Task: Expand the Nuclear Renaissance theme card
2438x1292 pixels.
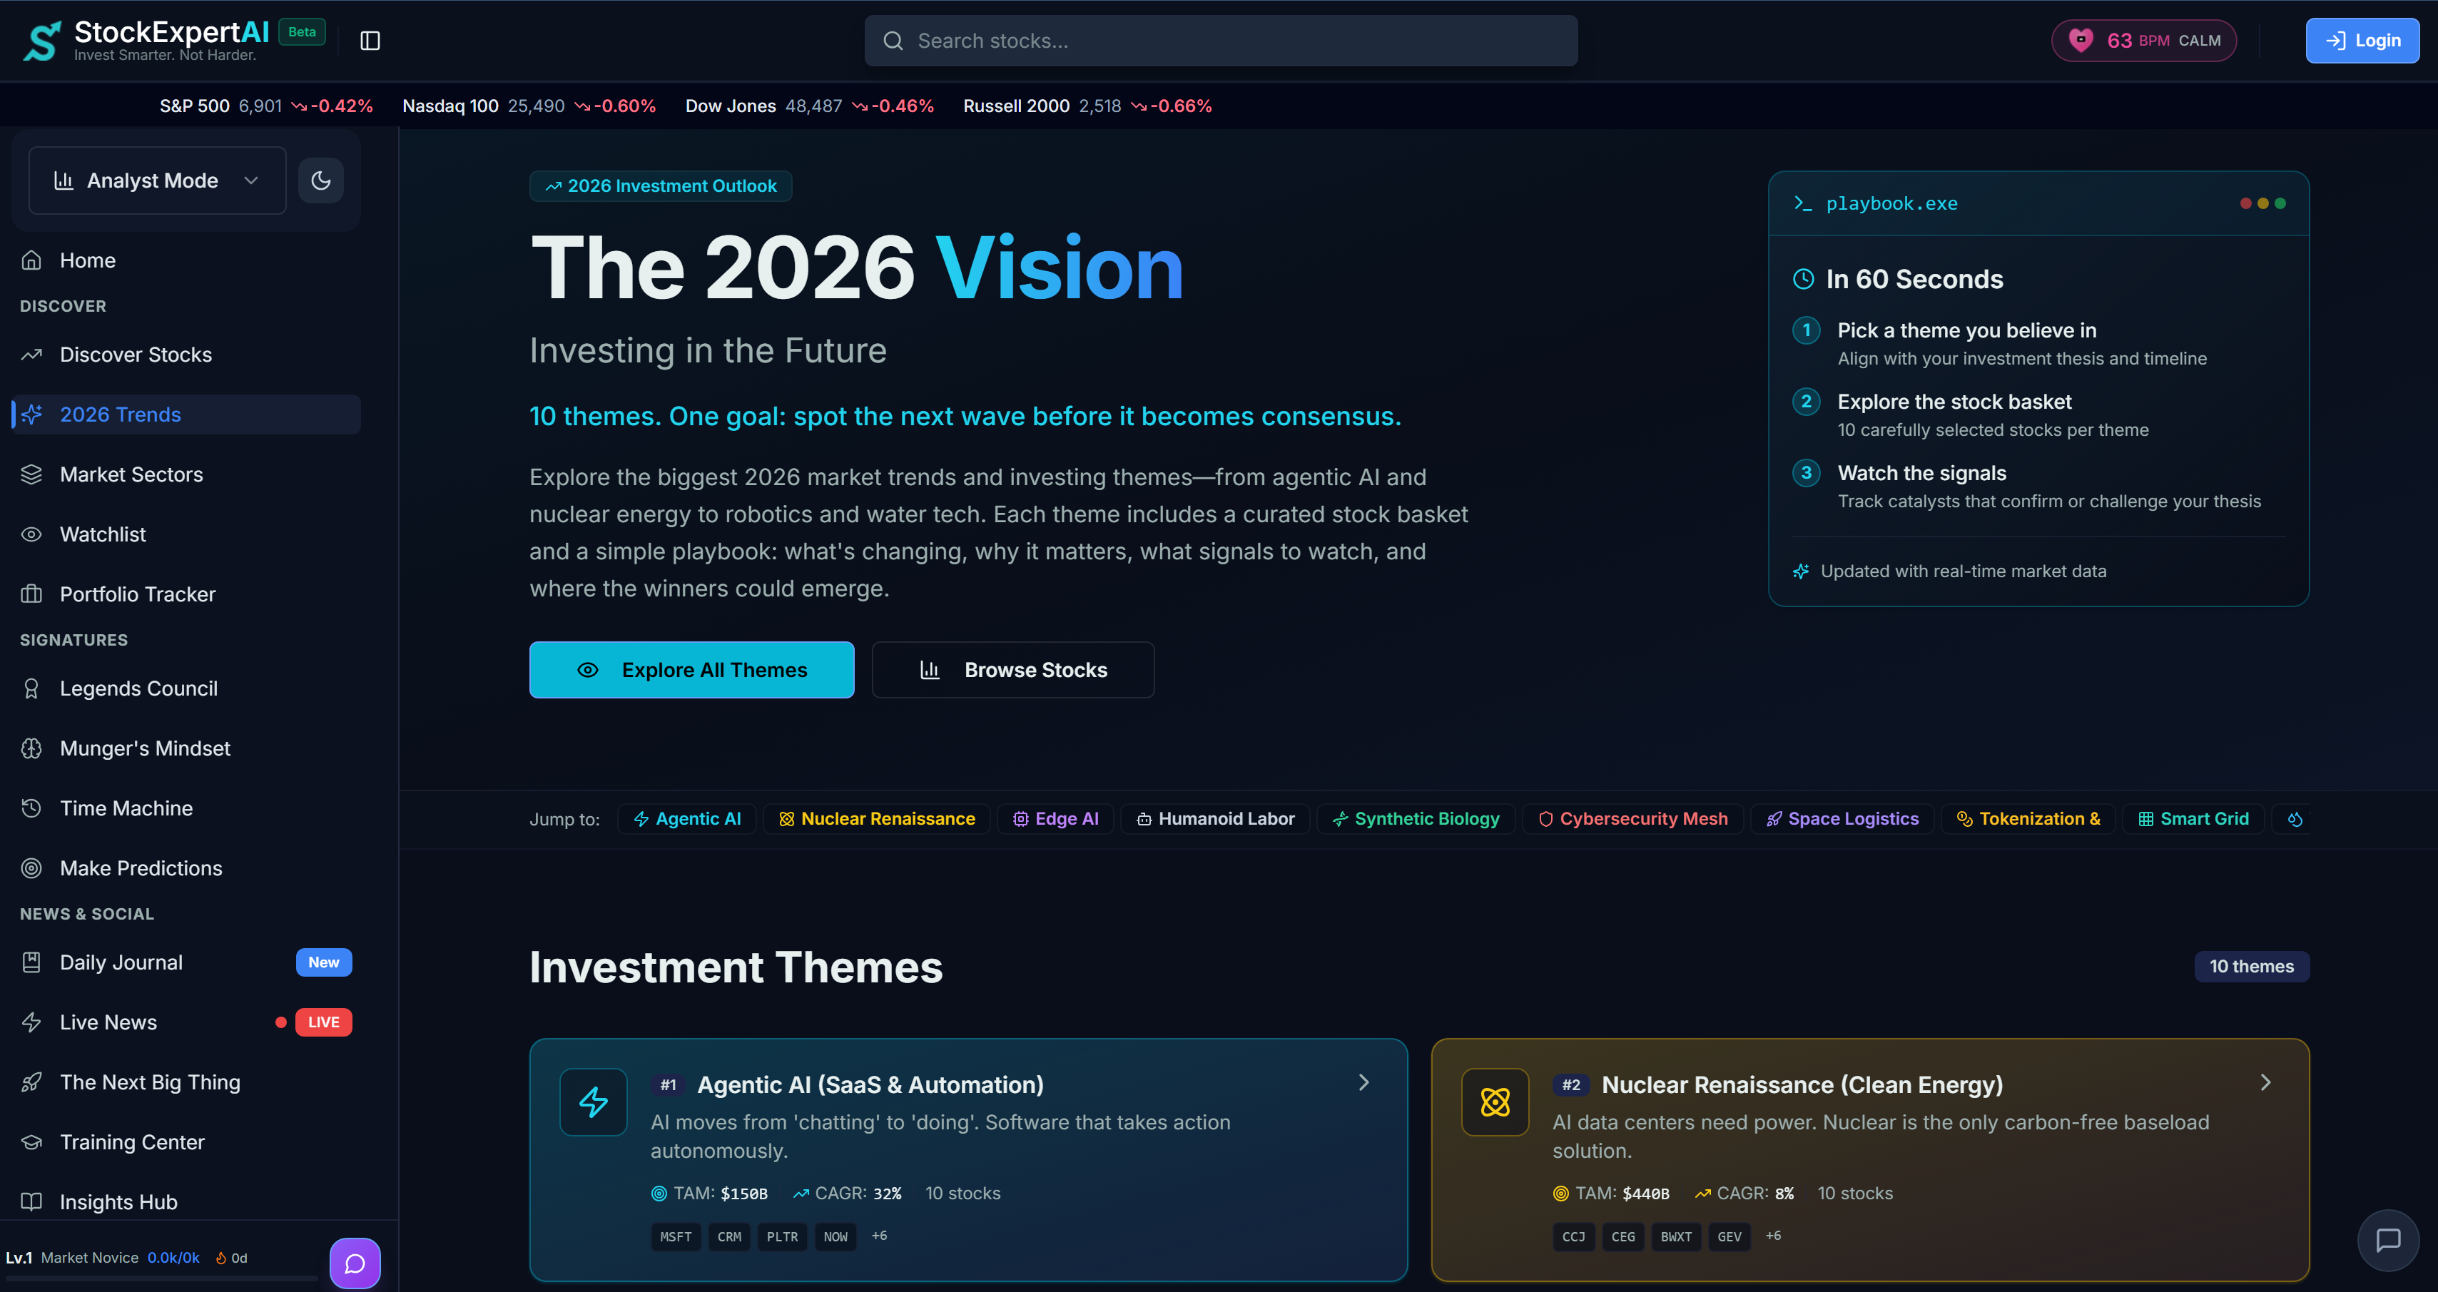Action: click(2265, 1082)
